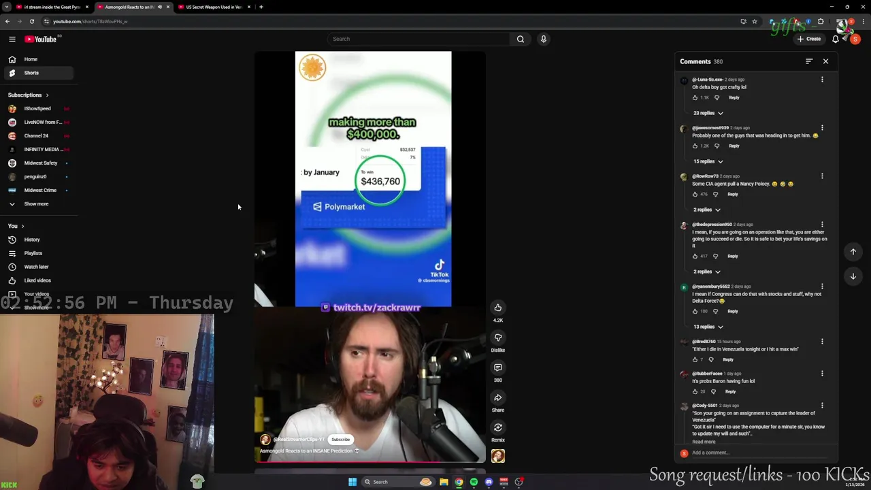Screen dimensions: 871x490
Task: Like the 'Oh delta boy got crafty' comment
Action: coord(695,97)
